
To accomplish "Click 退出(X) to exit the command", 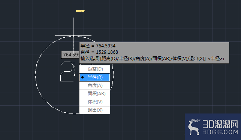I will click(94, 110).
